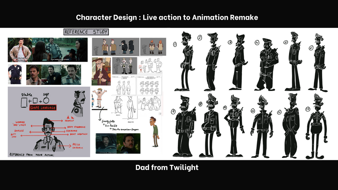The width and height of the screenshot is (338, 190).
Task: Click the "DIMPLES" annotation
Action: point(19,131)
